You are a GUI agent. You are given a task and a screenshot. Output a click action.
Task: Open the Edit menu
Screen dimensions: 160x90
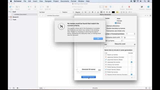pyautogui.click(x=29, y=1)
